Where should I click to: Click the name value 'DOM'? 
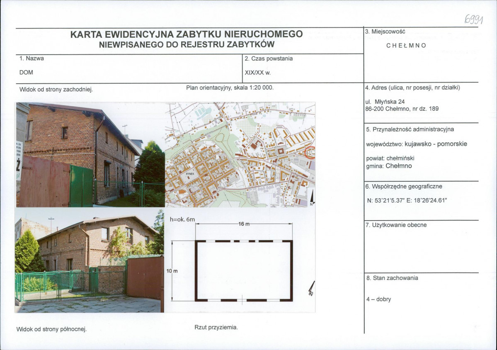[26, 72]
